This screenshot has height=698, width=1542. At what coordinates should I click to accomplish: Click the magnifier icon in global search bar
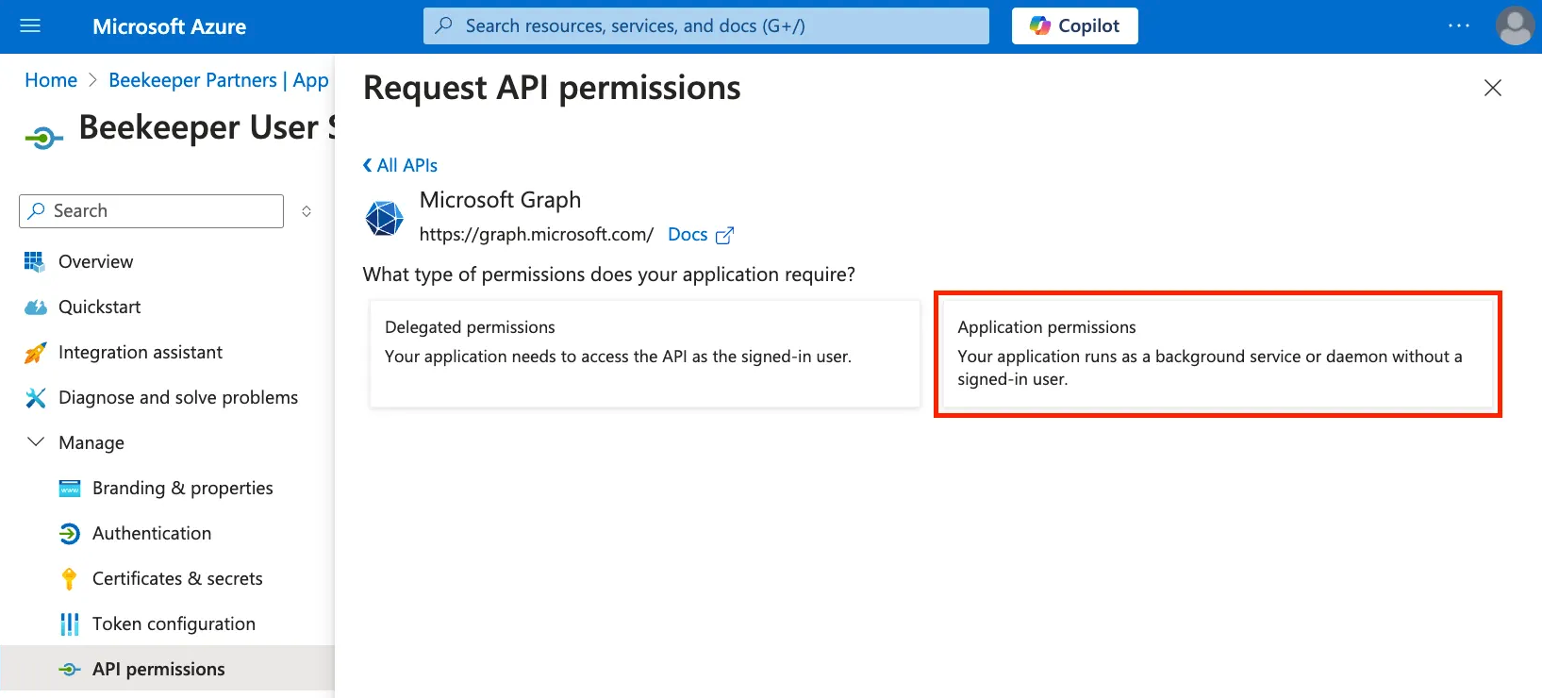pos(443,25)
